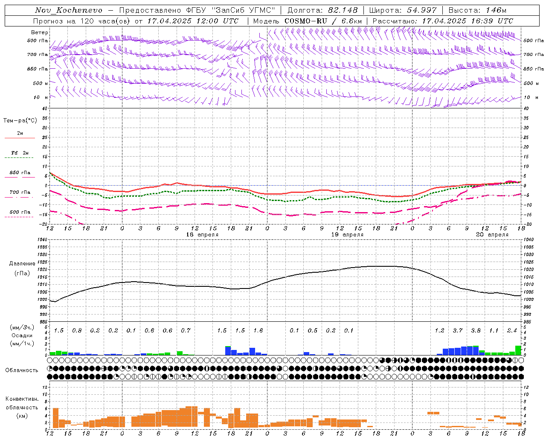Click the "(мм/1ч.)" precipitation unit label
The width and height of the screenshot is (546, 437).
click(x=22, y=344)
